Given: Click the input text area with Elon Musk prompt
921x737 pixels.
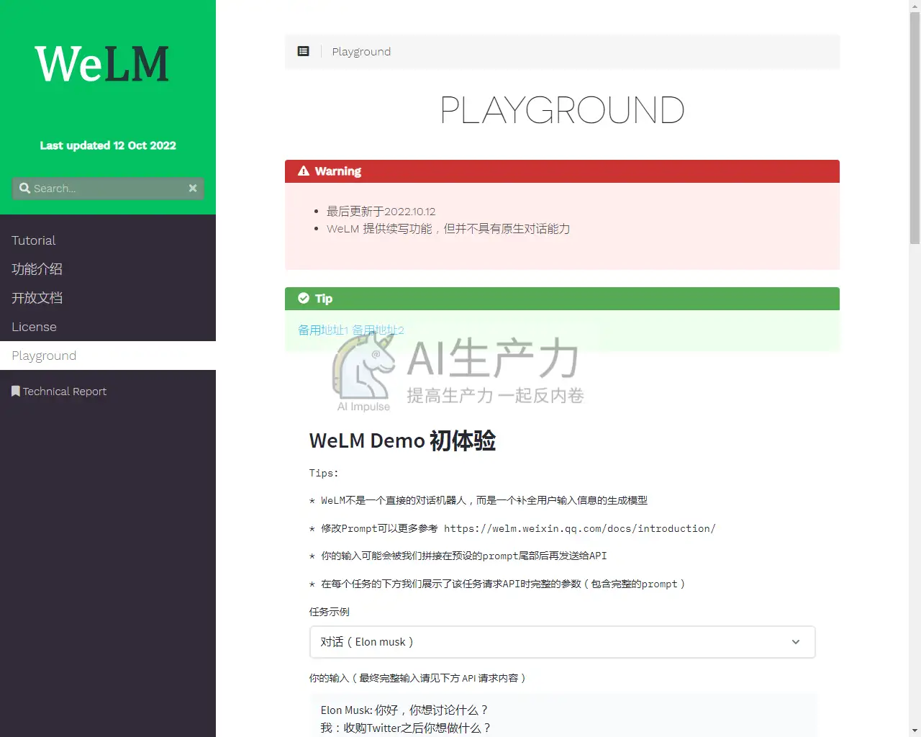Looking at the screenshot, I should [563, 716].
